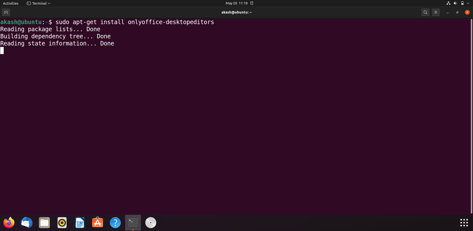Image resolution: width=473 pixels, height=231 pixels.
Task: Launch Firefox from the dock
Action: click(9, 222)
